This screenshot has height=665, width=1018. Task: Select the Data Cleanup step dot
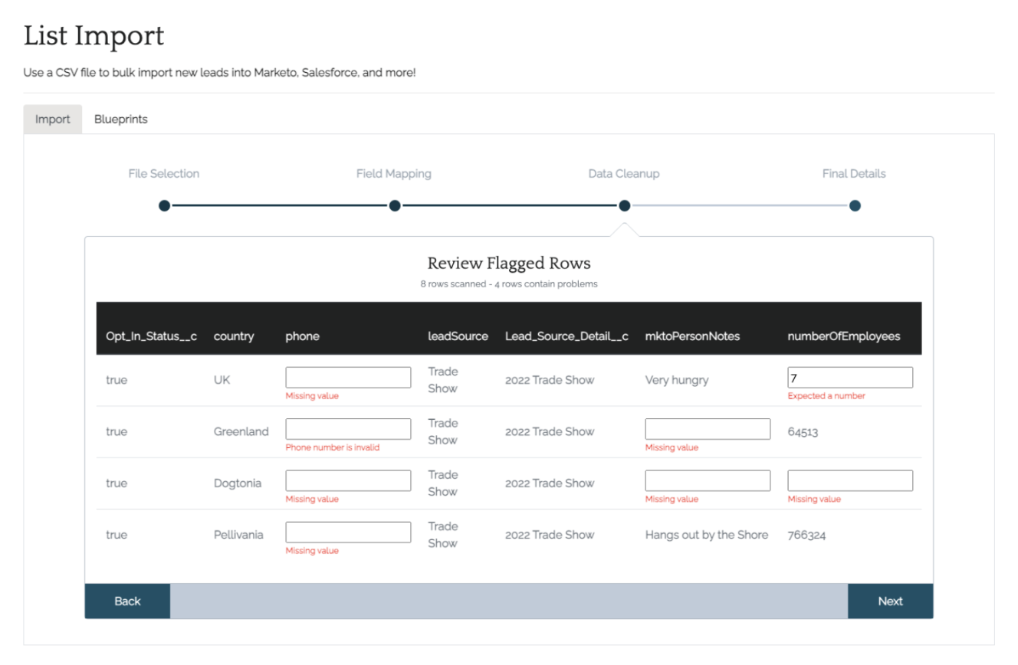pyautogui.click(x=625, y=205)
